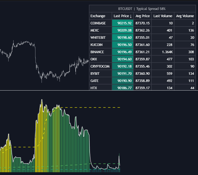Select the MEXC exchange cell
Screen dimensions: 198x175
101,30
